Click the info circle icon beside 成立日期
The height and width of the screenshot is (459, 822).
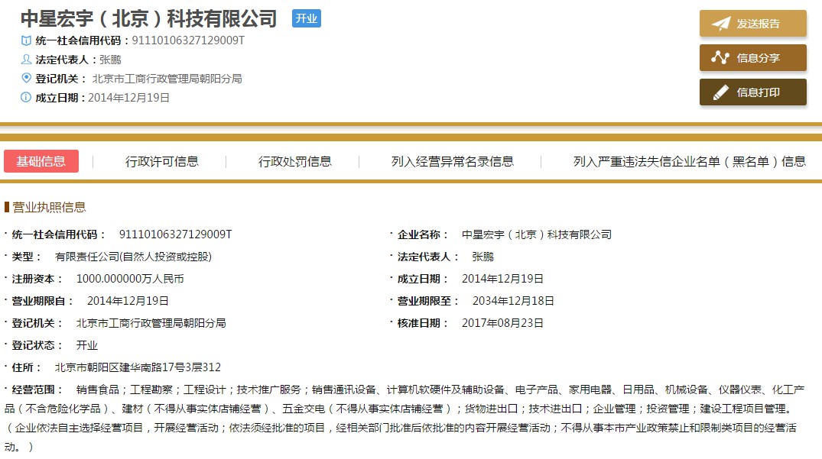27,98
